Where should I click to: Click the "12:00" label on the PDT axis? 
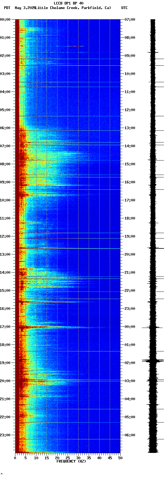tap(5, 236)
